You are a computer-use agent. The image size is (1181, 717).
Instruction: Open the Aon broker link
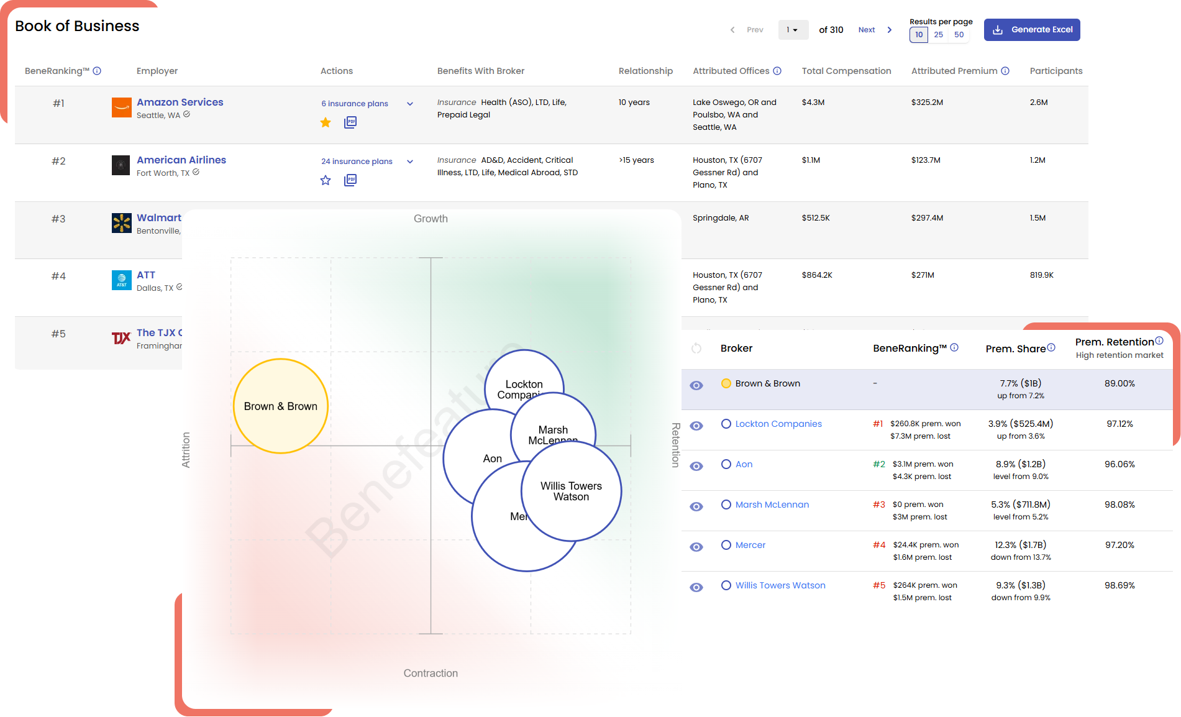744,464
